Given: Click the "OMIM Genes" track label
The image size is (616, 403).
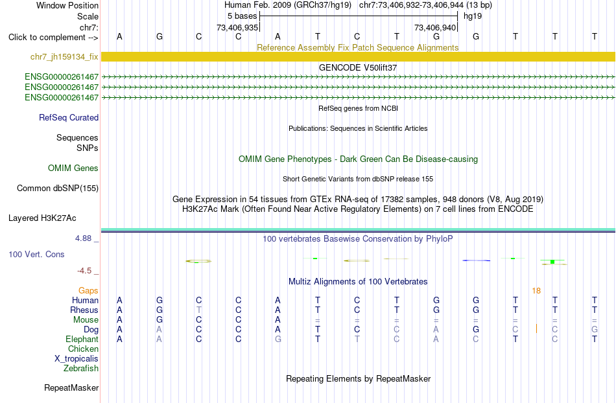Looking at the screenshot, I should [x=73, y=168].
